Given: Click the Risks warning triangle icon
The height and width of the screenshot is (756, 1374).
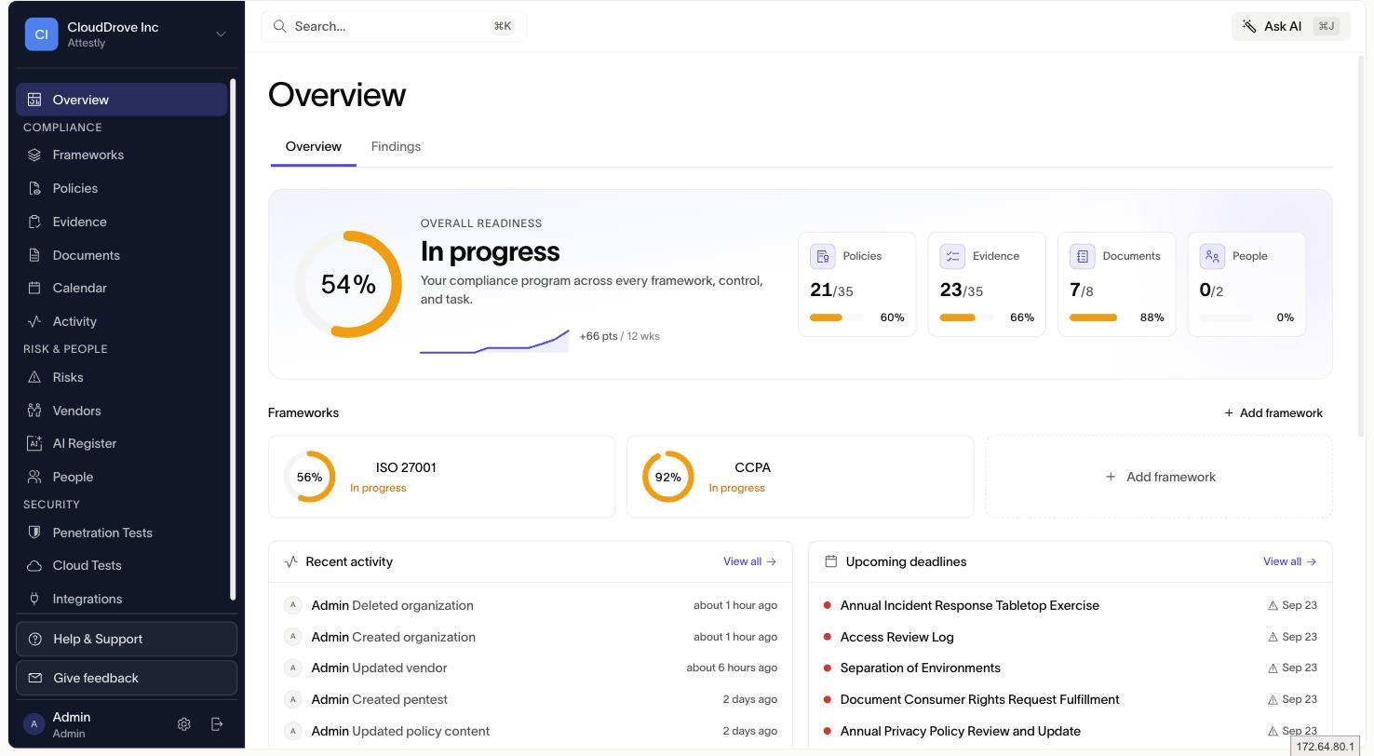Looking at the screenshot, I should 34,377.
